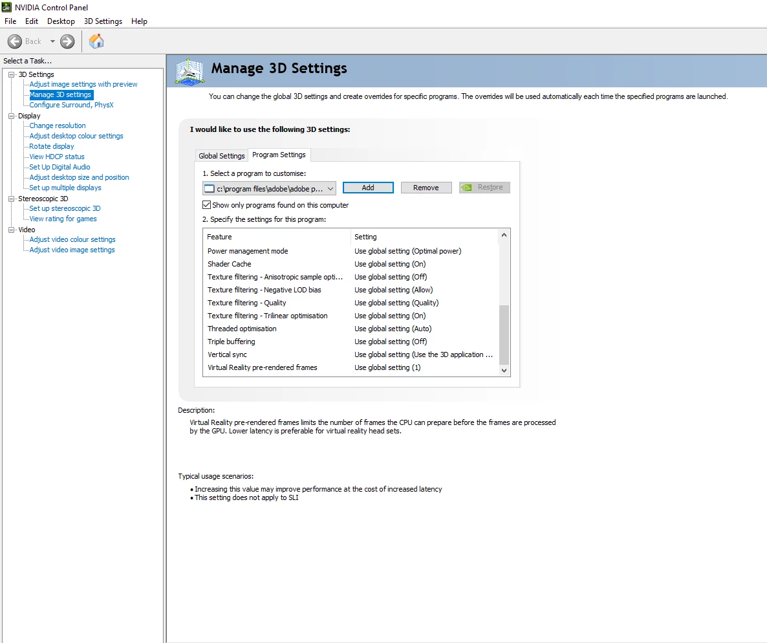Screen dimensions: 767x643
Task: Open the Edit menu
Action: 32,21
